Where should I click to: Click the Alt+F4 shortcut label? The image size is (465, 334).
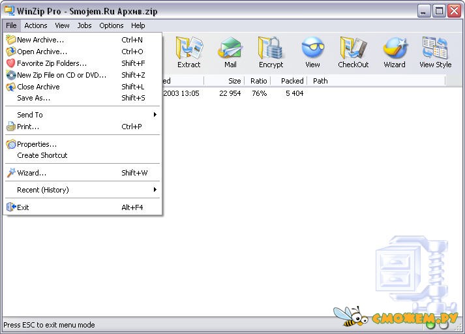(132, 207)
